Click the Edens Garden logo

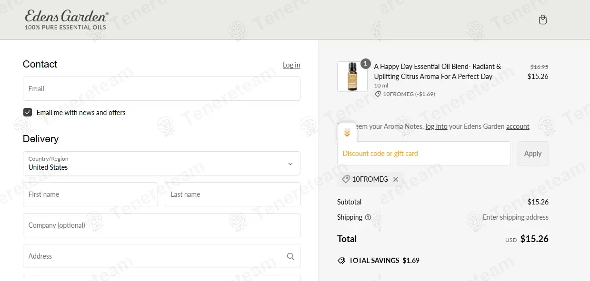(67, 20)
